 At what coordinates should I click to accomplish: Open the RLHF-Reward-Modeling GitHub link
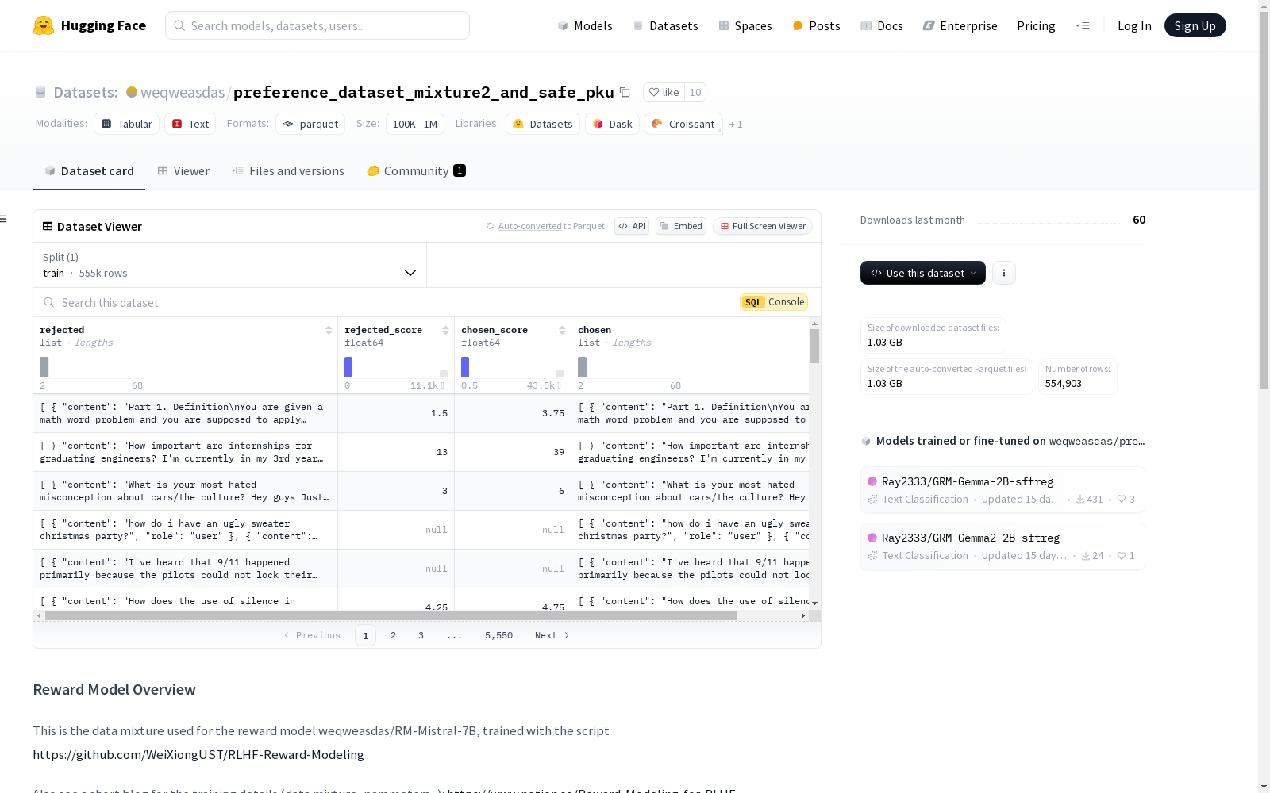[198, 754]
